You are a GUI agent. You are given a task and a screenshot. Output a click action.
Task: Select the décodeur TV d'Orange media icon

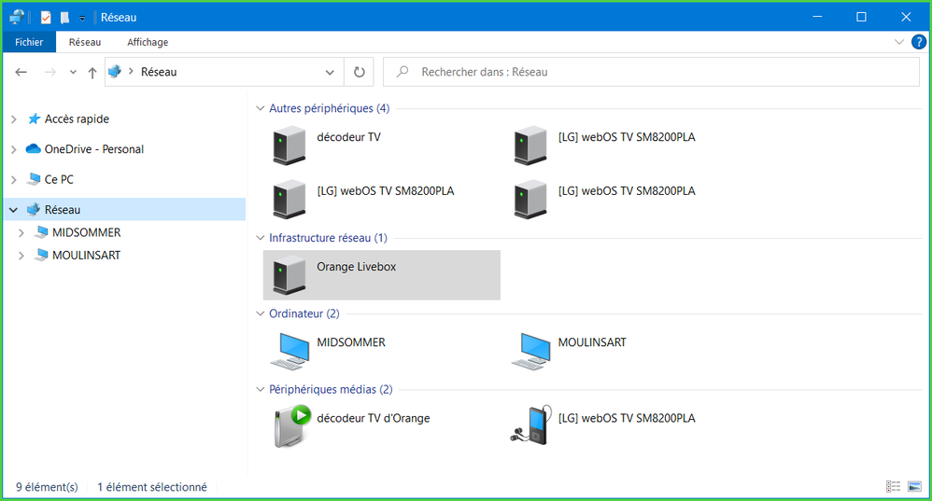click(290, 426)
